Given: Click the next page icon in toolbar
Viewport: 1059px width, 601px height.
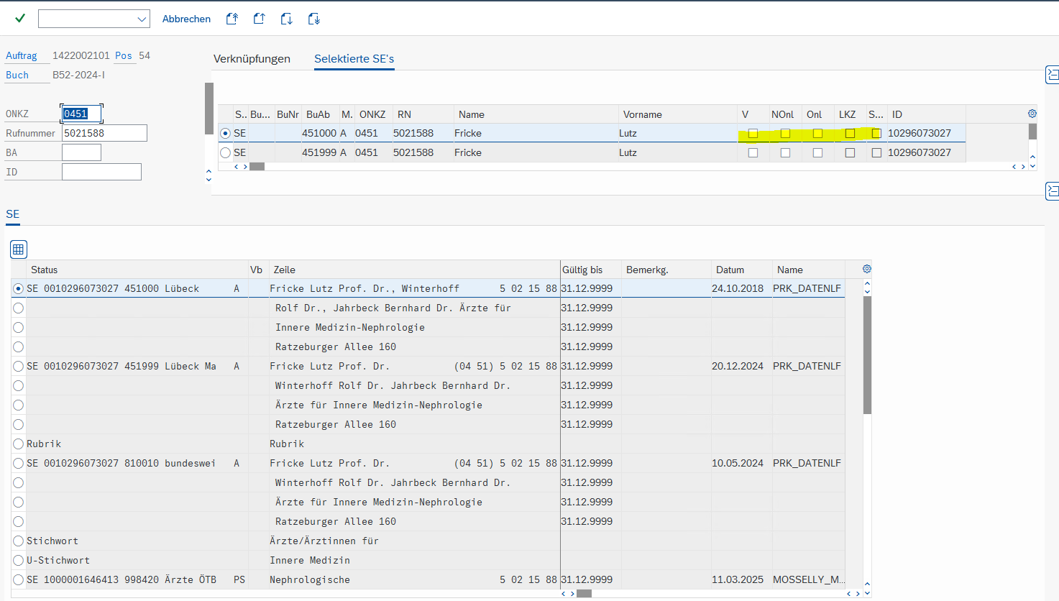Looking at the screenshot, I should click(x=287, y=19).
